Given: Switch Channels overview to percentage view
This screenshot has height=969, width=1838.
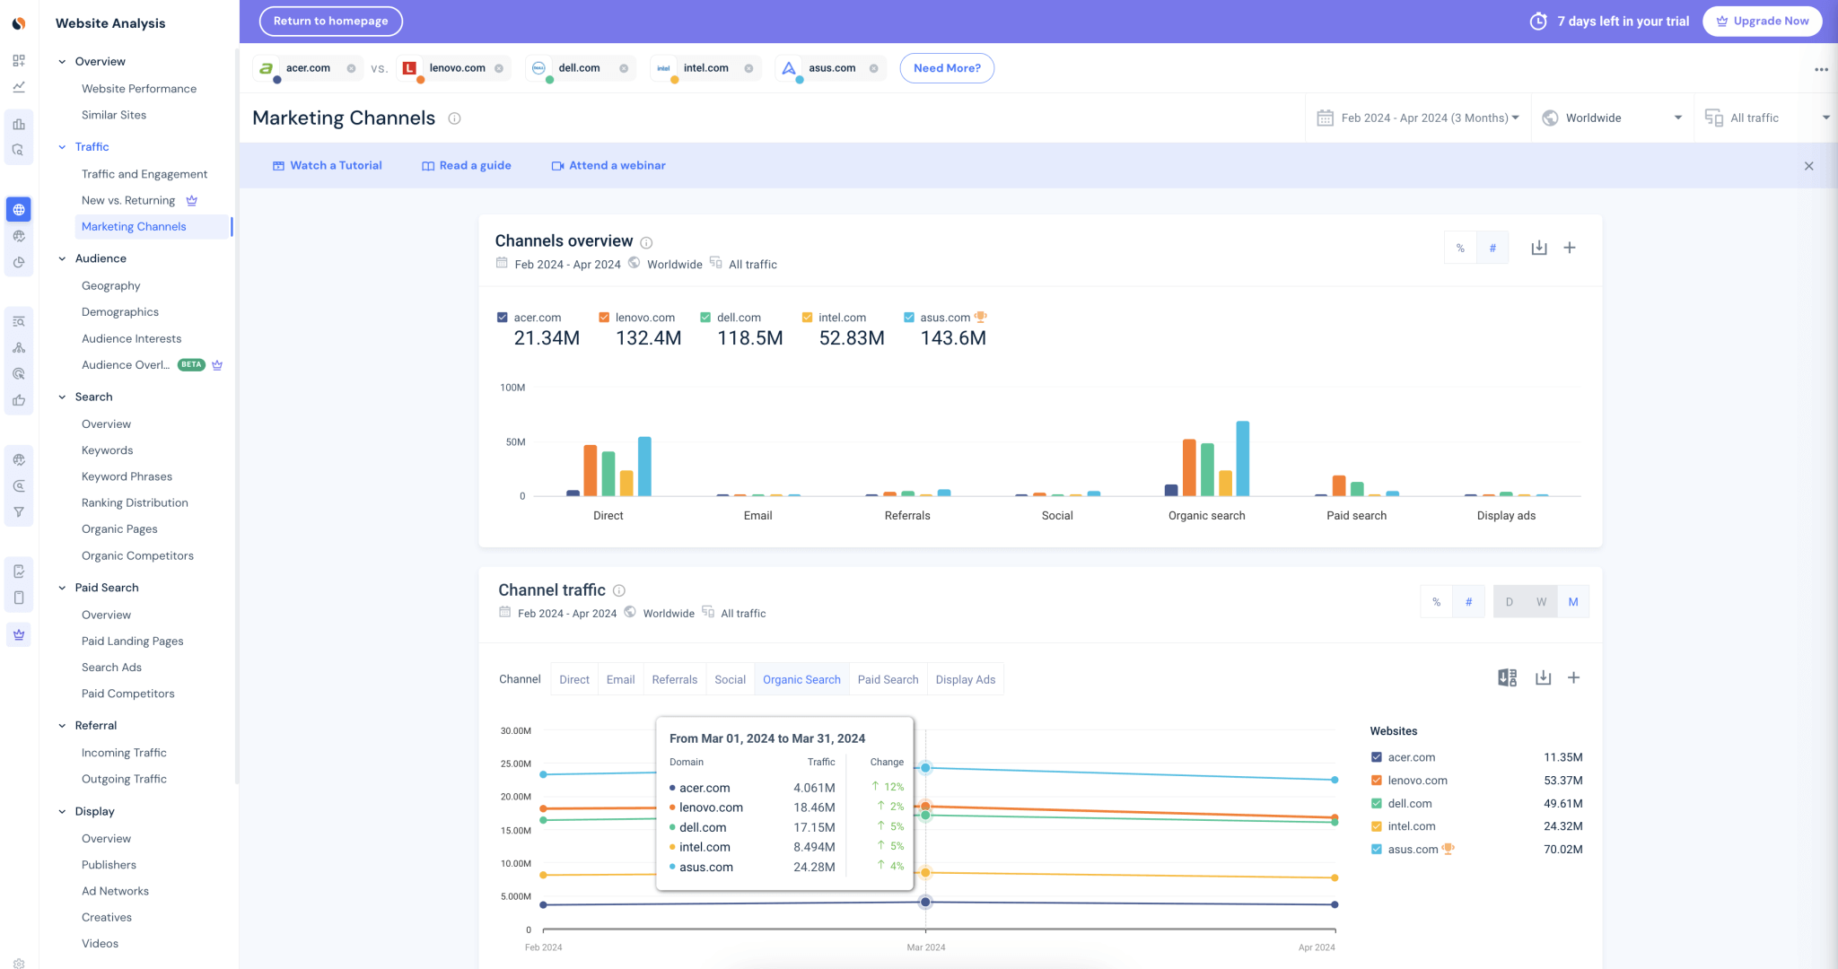Looking at the screenshot, I should coord(1460,247).
